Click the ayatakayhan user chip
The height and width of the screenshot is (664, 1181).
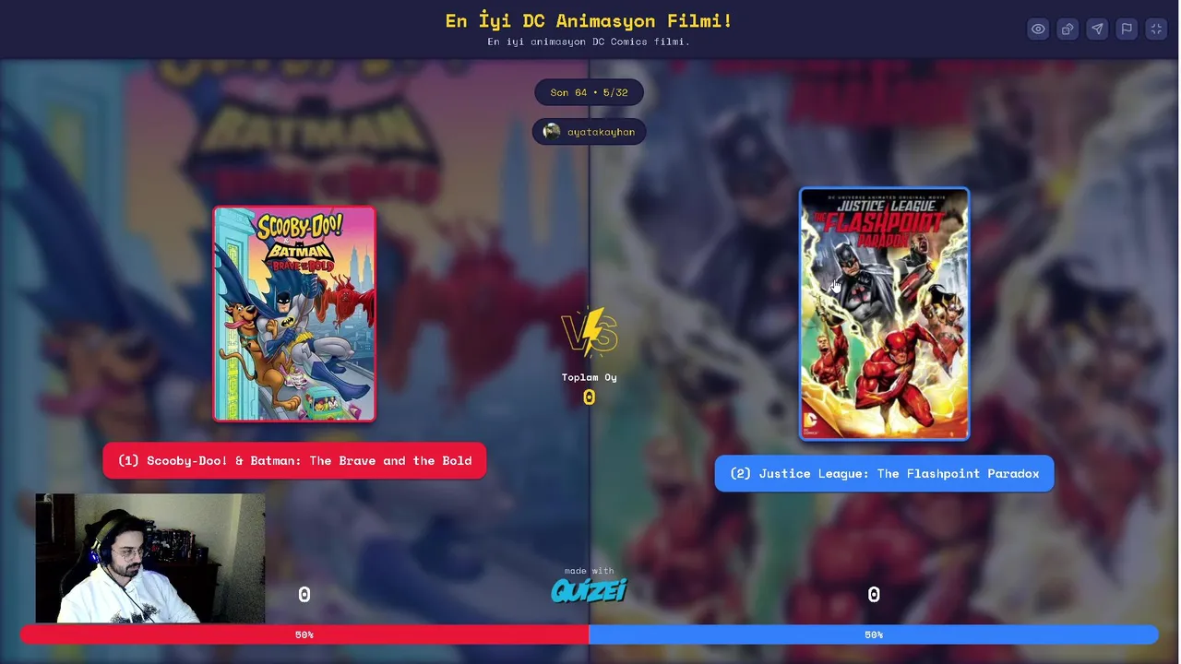(x=589, y=132)
